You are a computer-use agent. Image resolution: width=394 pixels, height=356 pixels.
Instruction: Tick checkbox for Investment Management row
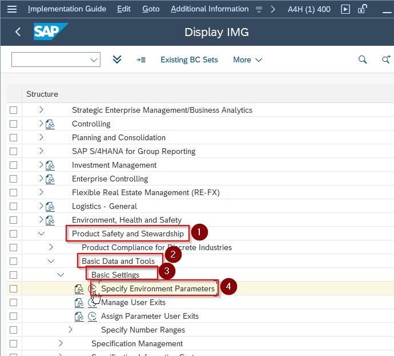point(13,165)
